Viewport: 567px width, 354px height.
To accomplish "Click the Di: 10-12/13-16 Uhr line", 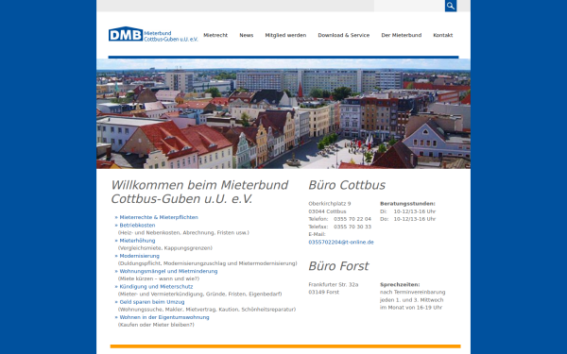I will coord(408,211).
